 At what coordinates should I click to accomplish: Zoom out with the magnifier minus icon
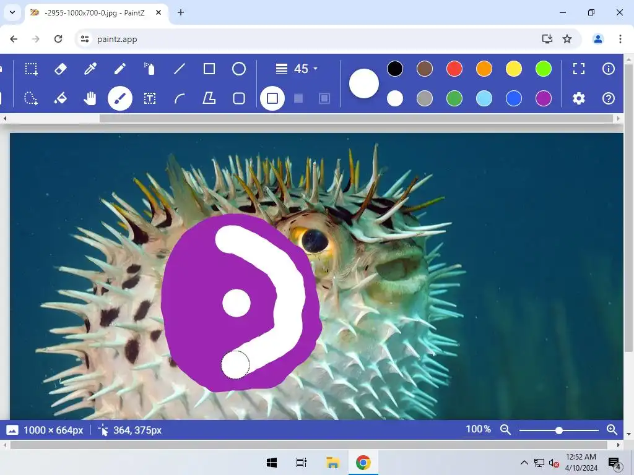coord(505,430)
